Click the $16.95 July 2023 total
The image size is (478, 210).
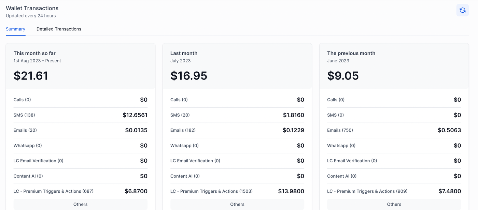188,76
